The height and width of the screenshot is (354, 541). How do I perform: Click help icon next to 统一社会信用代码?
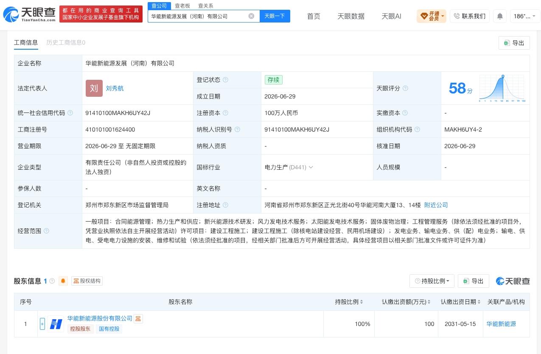click(x=70, y=113)
